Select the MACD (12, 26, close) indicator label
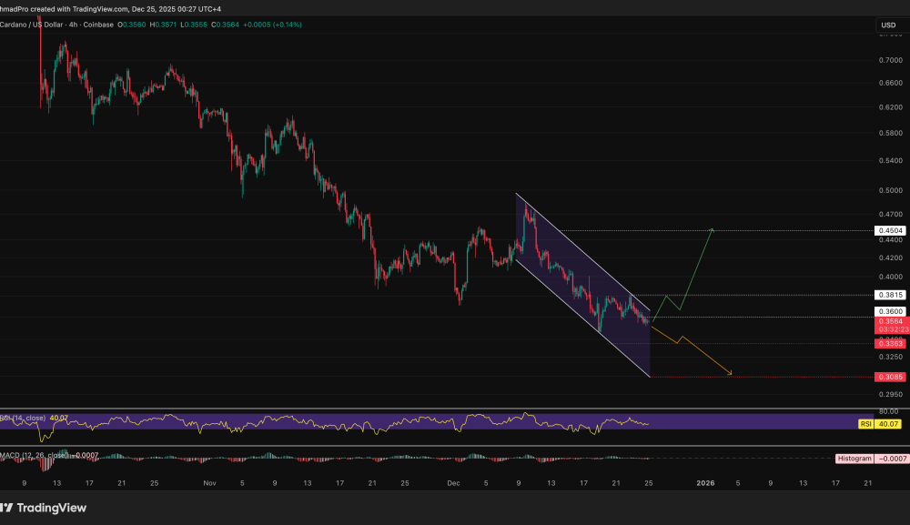The width and height of the screenshot is (910, 525). [x=36, y=455]
